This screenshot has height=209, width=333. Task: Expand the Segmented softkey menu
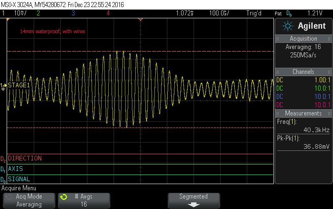click(x=193, y=200)
